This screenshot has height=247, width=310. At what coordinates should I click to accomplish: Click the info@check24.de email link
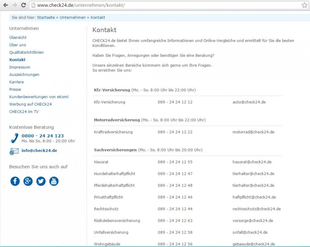[39, 150]
